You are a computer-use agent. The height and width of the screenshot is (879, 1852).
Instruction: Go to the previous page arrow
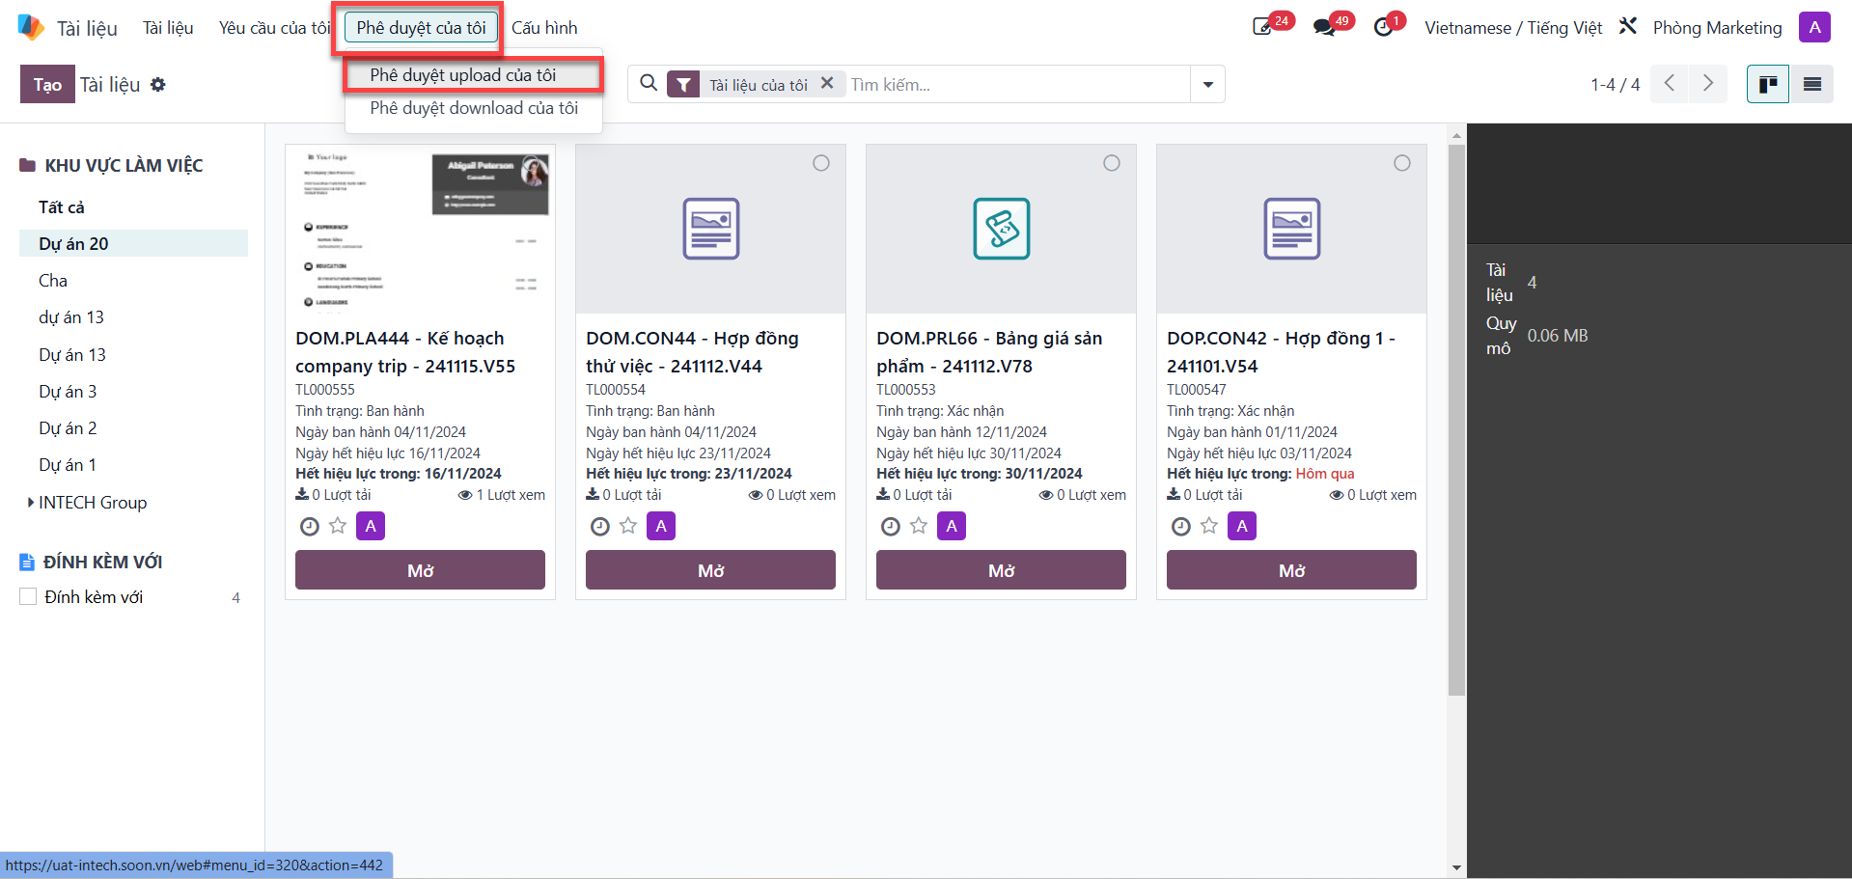click(1670, 84)
